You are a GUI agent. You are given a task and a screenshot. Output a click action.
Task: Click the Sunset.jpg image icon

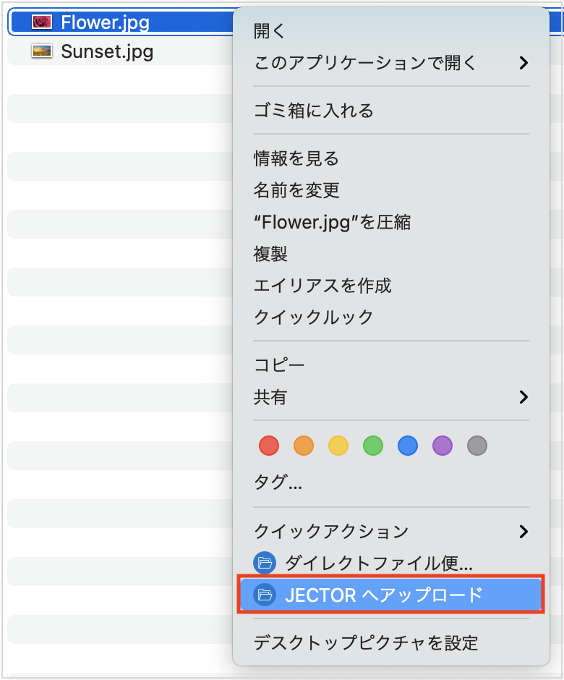coord(41,51)
